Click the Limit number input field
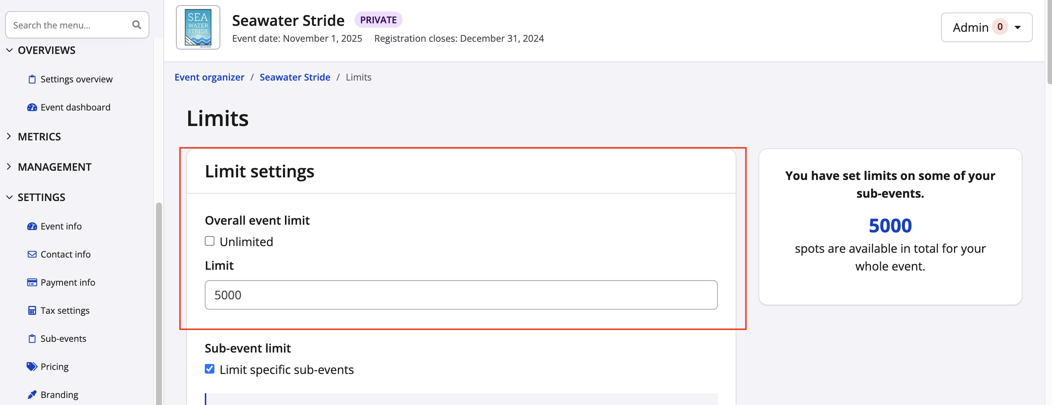Viewport: 1052px width, 405px height. coord(461,295)
